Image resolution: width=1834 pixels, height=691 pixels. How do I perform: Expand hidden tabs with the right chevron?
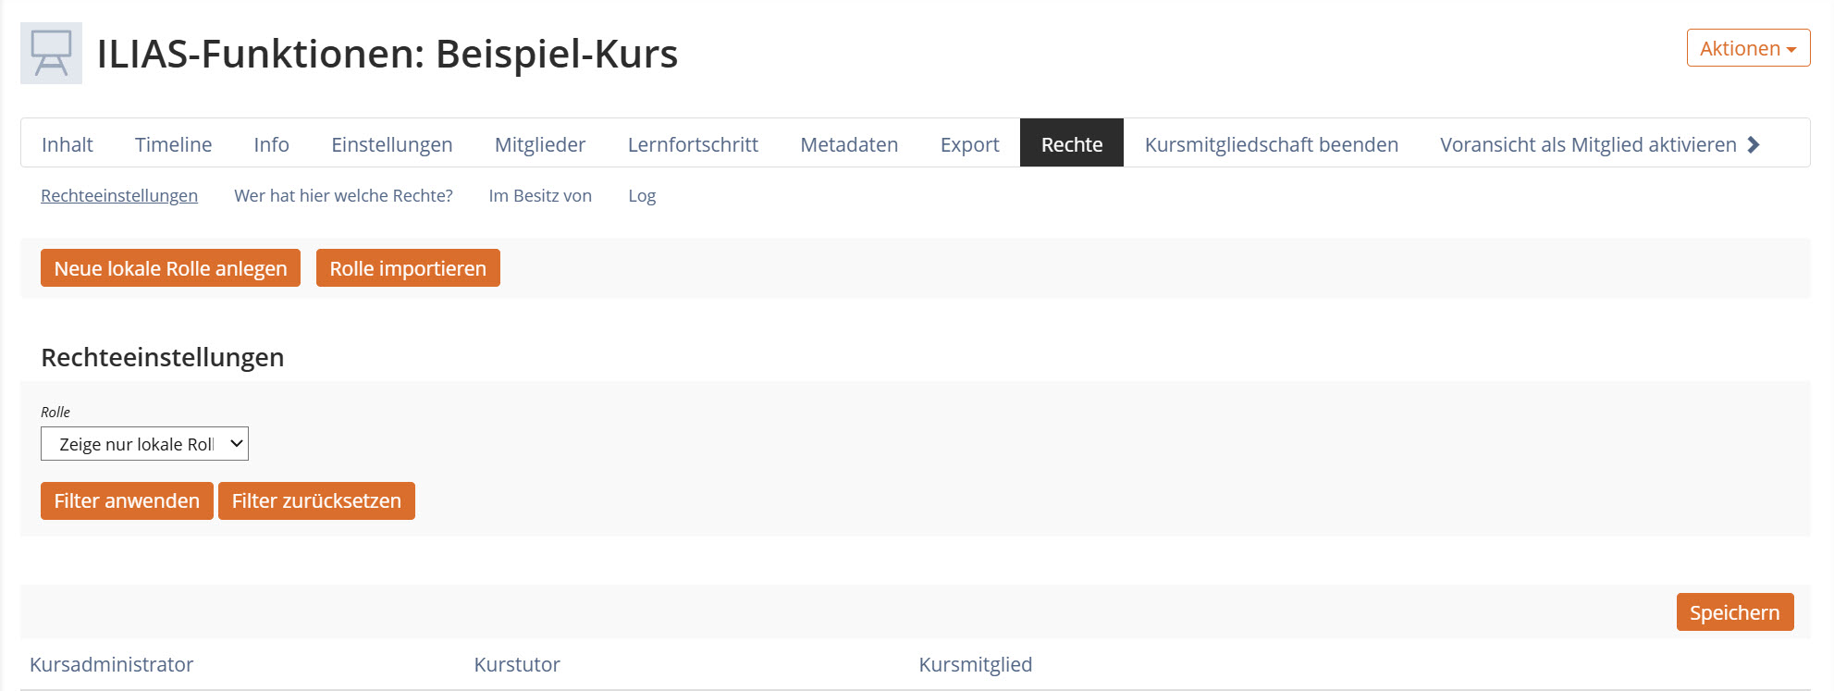pos(1754,144)
